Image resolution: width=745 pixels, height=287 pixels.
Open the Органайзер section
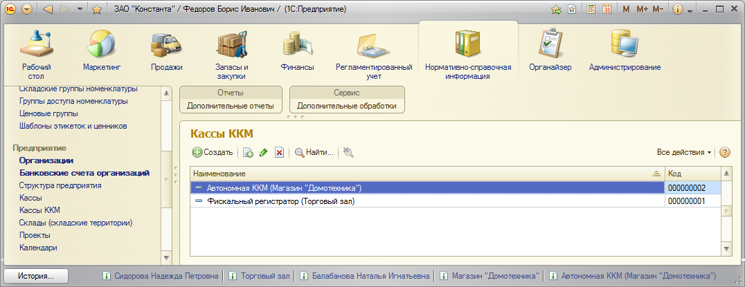[550, 50]
